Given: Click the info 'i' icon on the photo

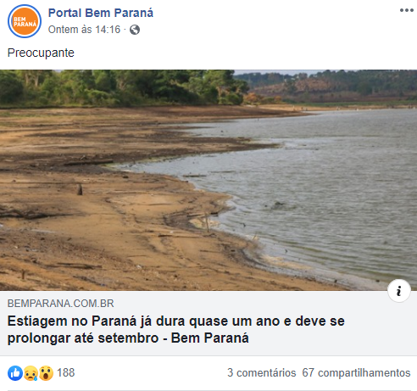Looking at the screenshot, I should pos(399,291).
